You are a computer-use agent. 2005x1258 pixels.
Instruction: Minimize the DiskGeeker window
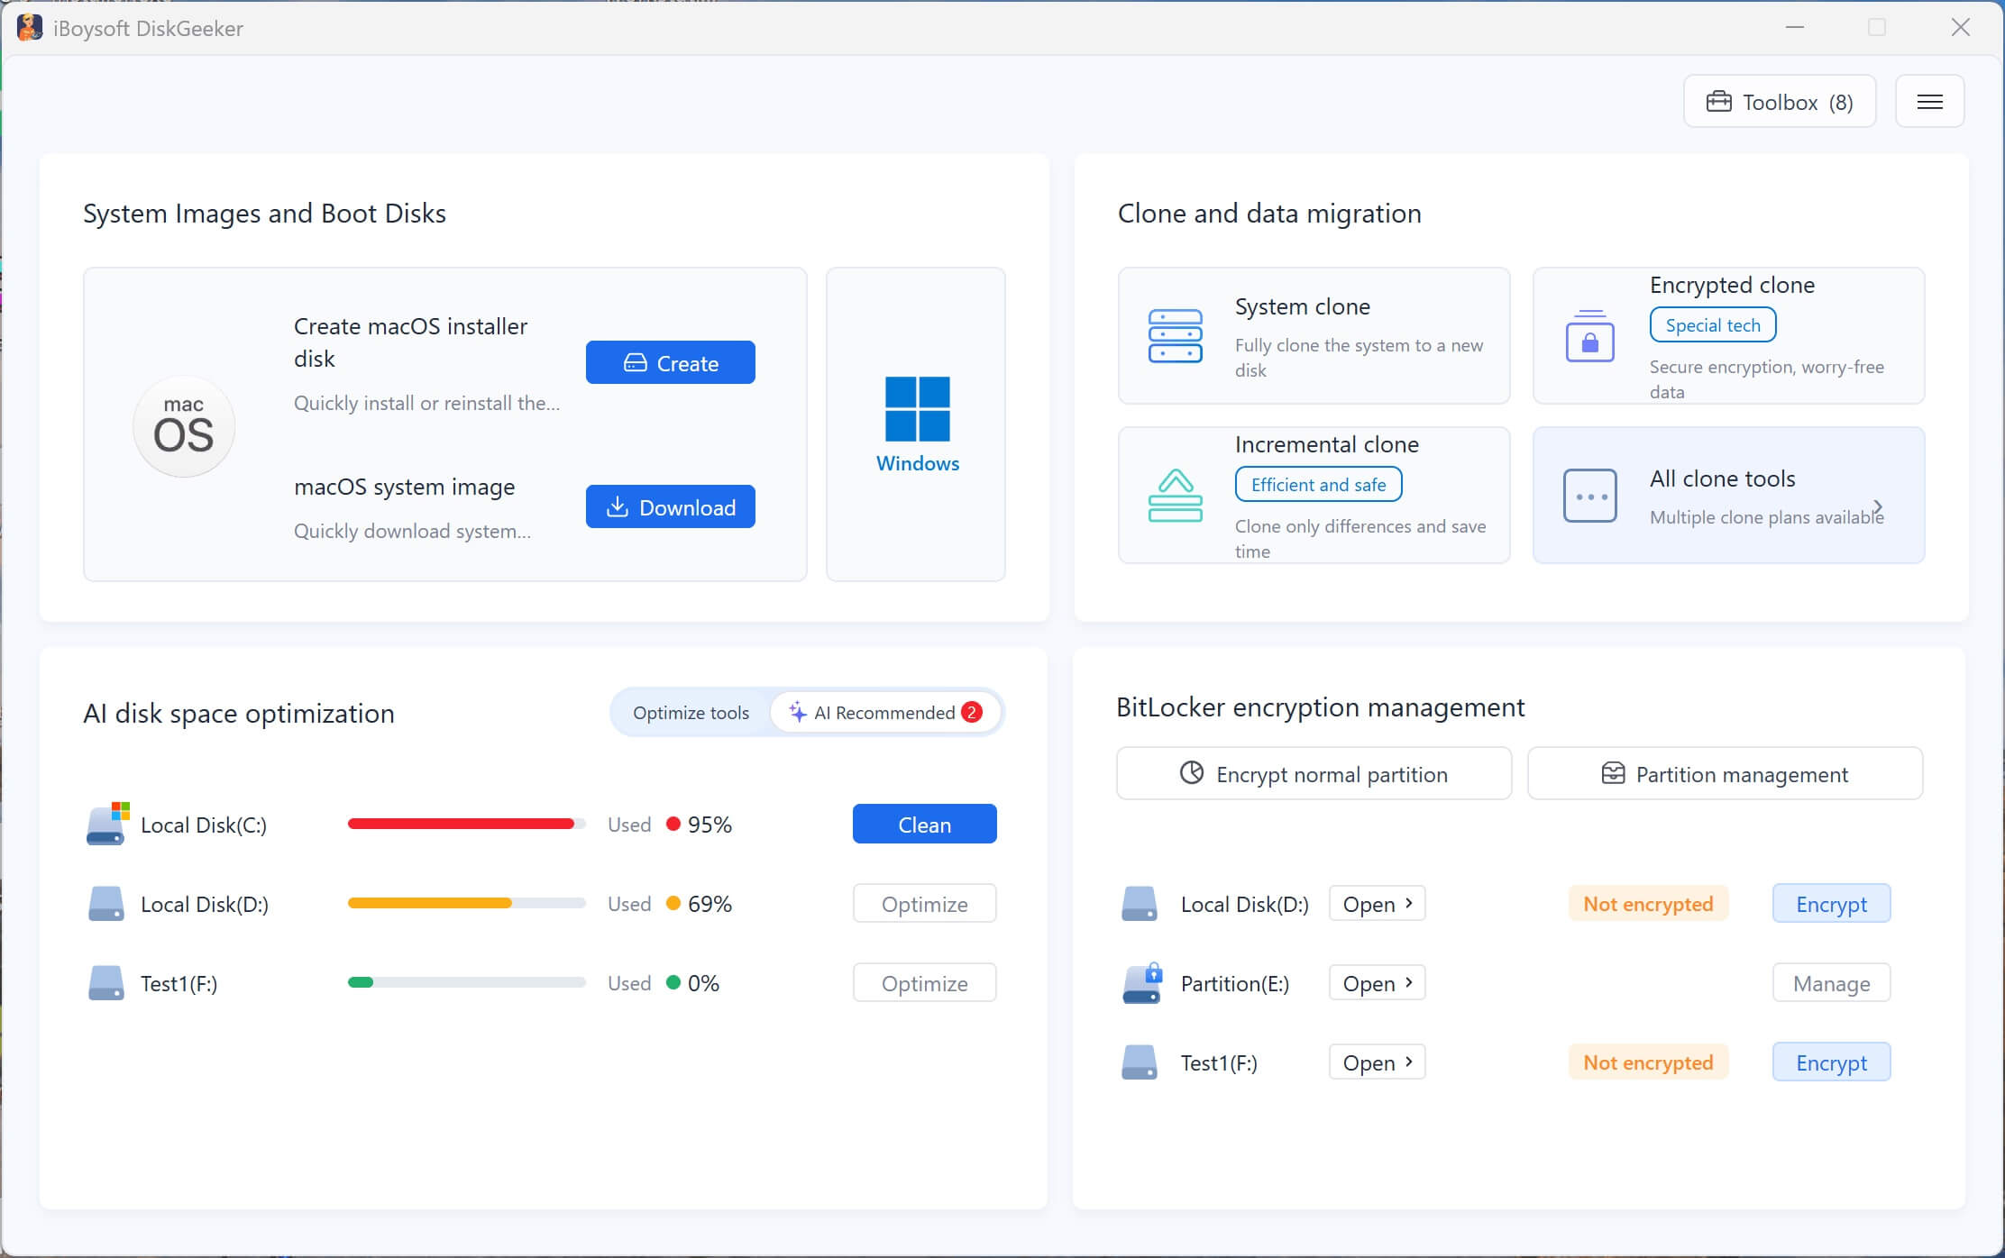1795,28
